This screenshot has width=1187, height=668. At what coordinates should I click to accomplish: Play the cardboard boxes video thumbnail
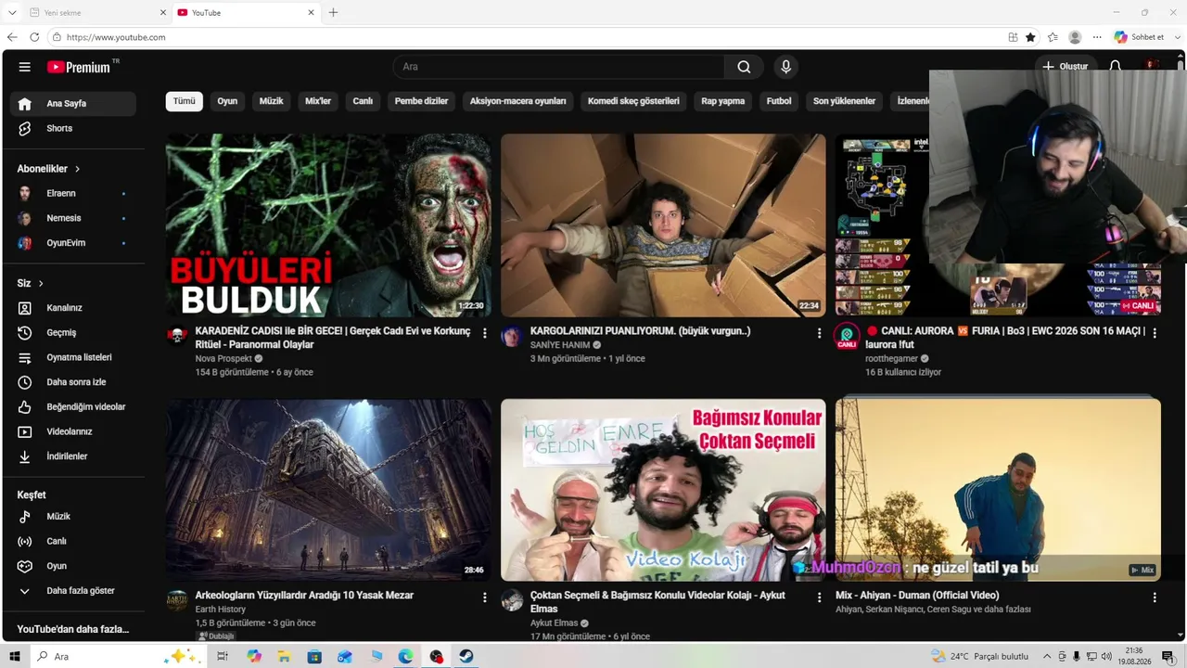click(x=663, y=225)
